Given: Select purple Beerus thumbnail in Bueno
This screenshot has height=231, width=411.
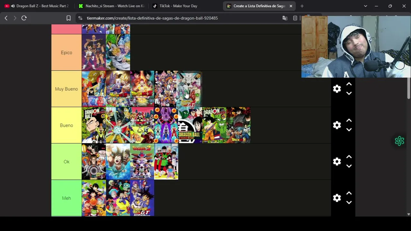Looking at the screenshot, I should (166, 125).
